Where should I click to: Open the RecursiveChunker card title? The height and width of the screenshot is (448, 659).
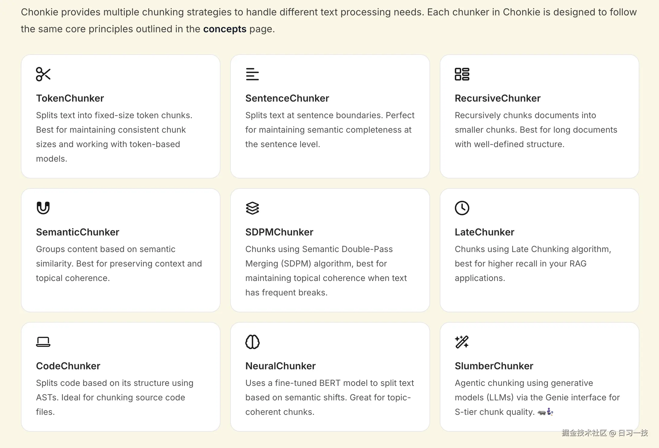tap(497, 98)
